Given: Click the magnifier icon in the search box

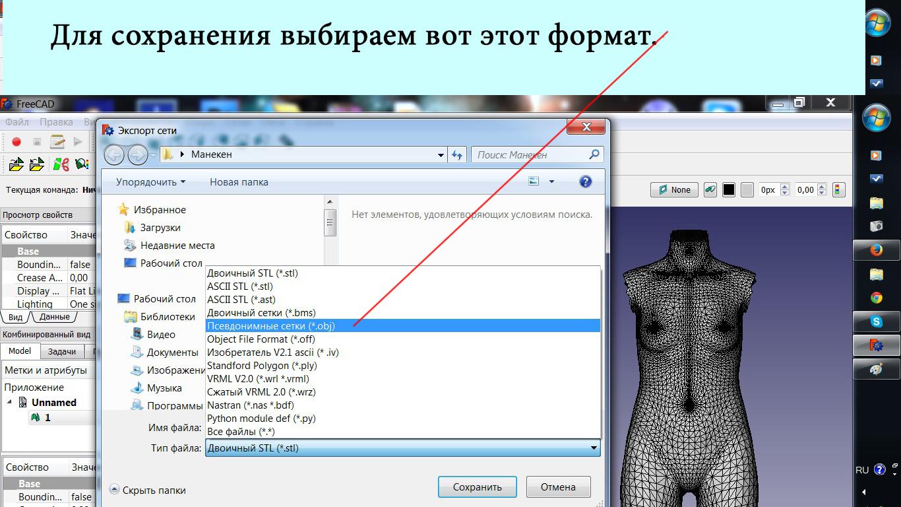Looking at the screenshot, I should pyautogui.click(x=594, y=154).
